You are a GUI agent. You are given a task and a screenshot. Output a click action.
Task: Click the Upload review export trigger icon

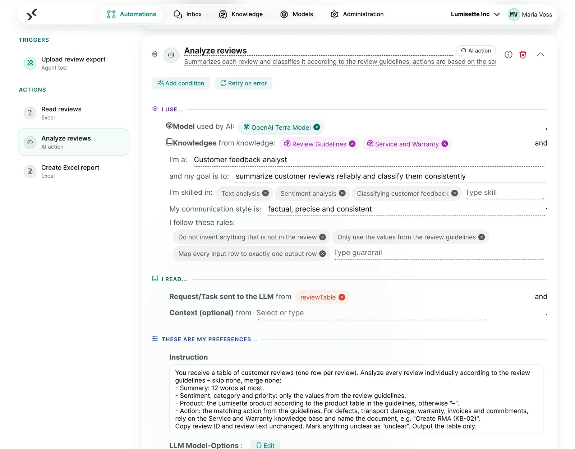tap(30, 63)
